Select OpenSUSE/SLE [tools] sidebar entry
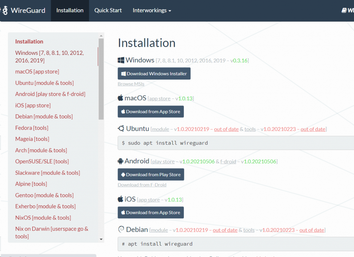The image size is (354, 257). pyautogui.click(x=42, y=162)
